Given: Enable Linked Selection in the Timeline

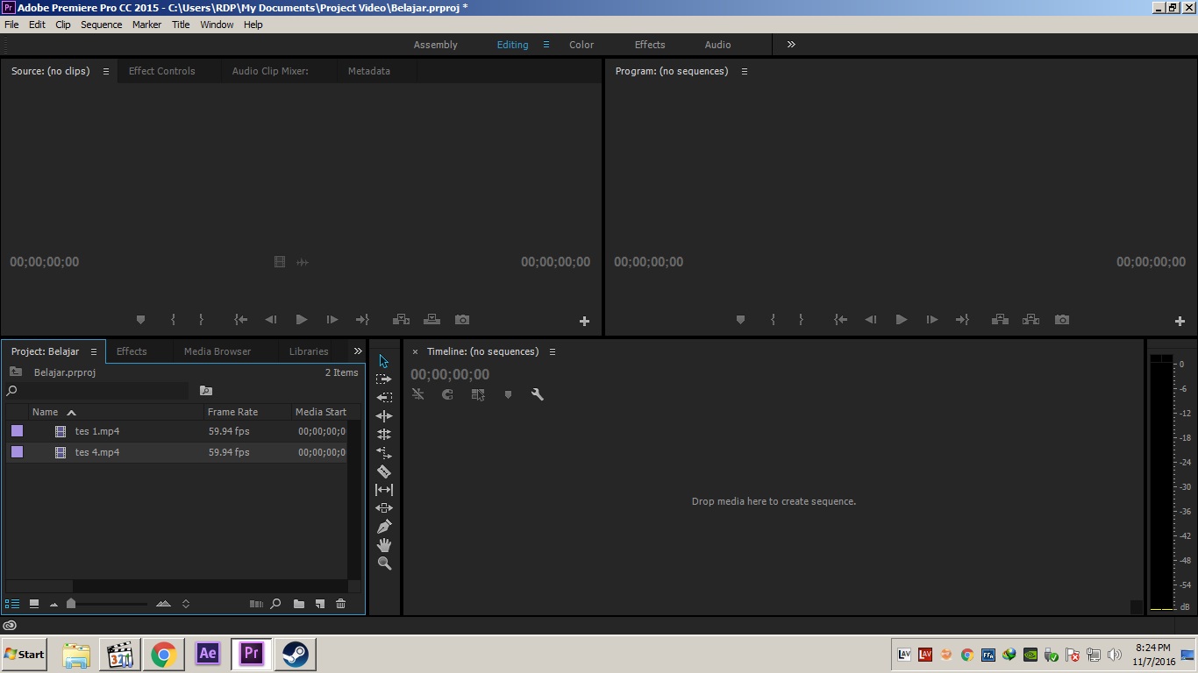Looking at the screenshot, I should [x=418, y=394].
